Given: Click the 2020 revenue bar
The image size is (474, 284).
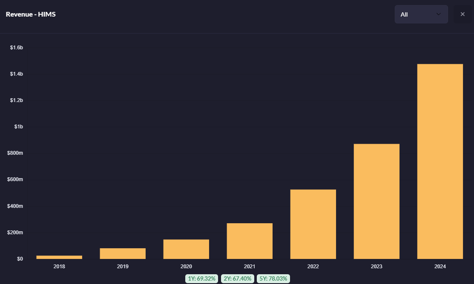Looking at the screenshot, I should pyautogui.click(x=186, y=249).
